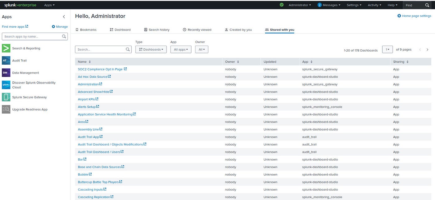The image size is (435, 200).
Task: Switch to the Search history tab
Action: [157, 30]
